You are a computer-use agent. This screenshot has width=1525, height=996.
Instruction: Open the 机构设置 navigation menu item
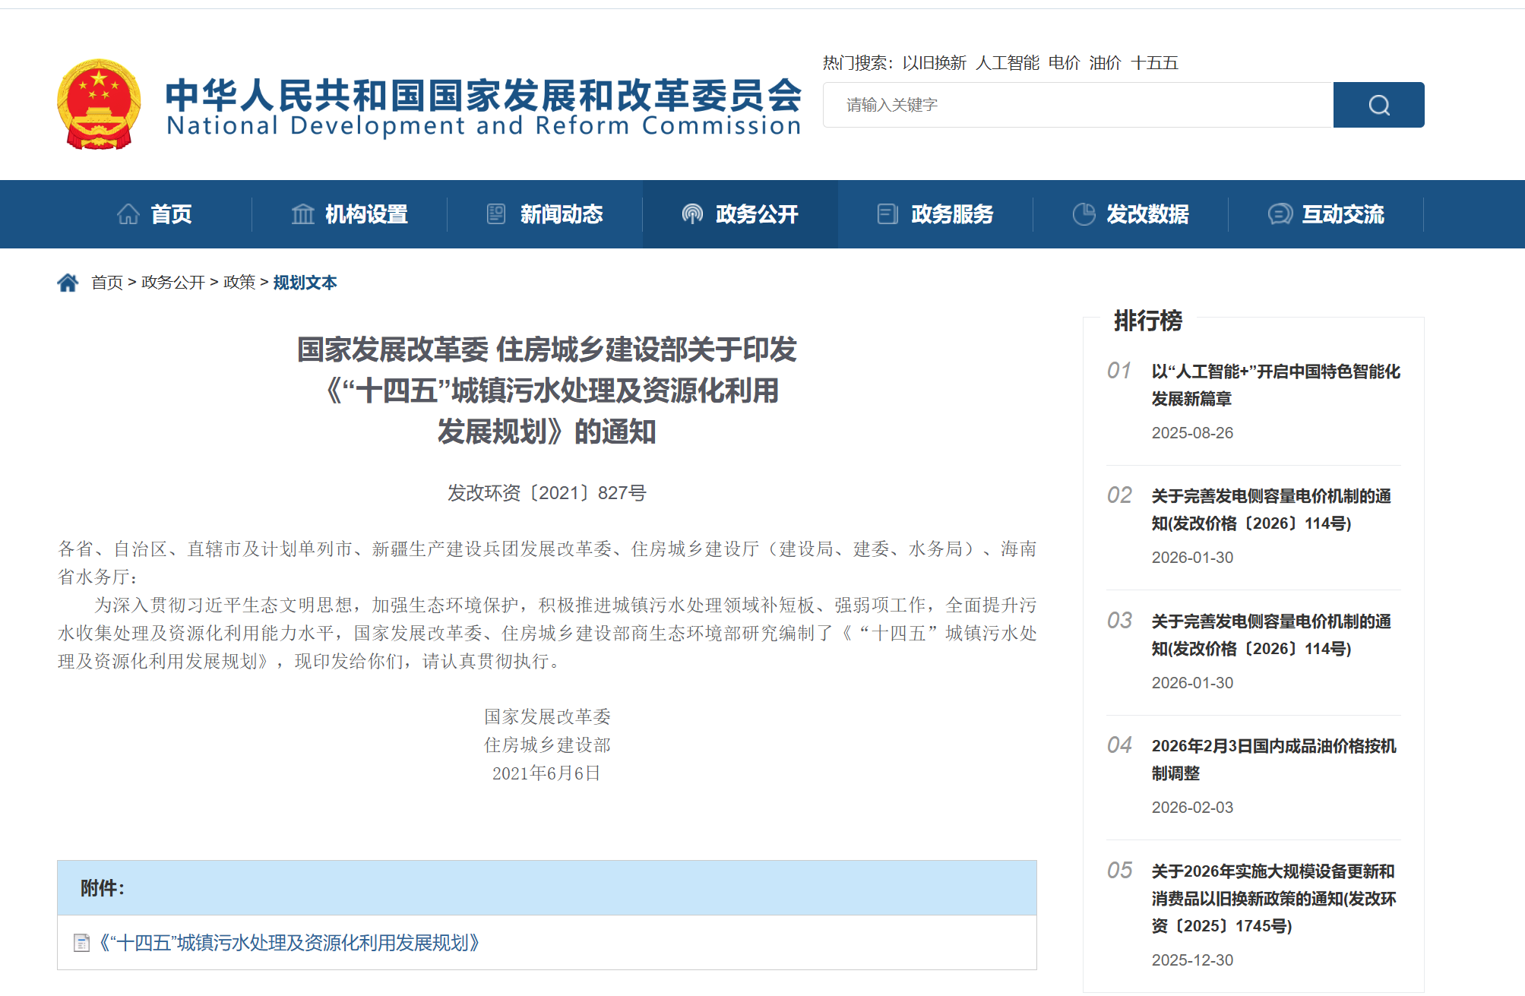pos(366,214)
